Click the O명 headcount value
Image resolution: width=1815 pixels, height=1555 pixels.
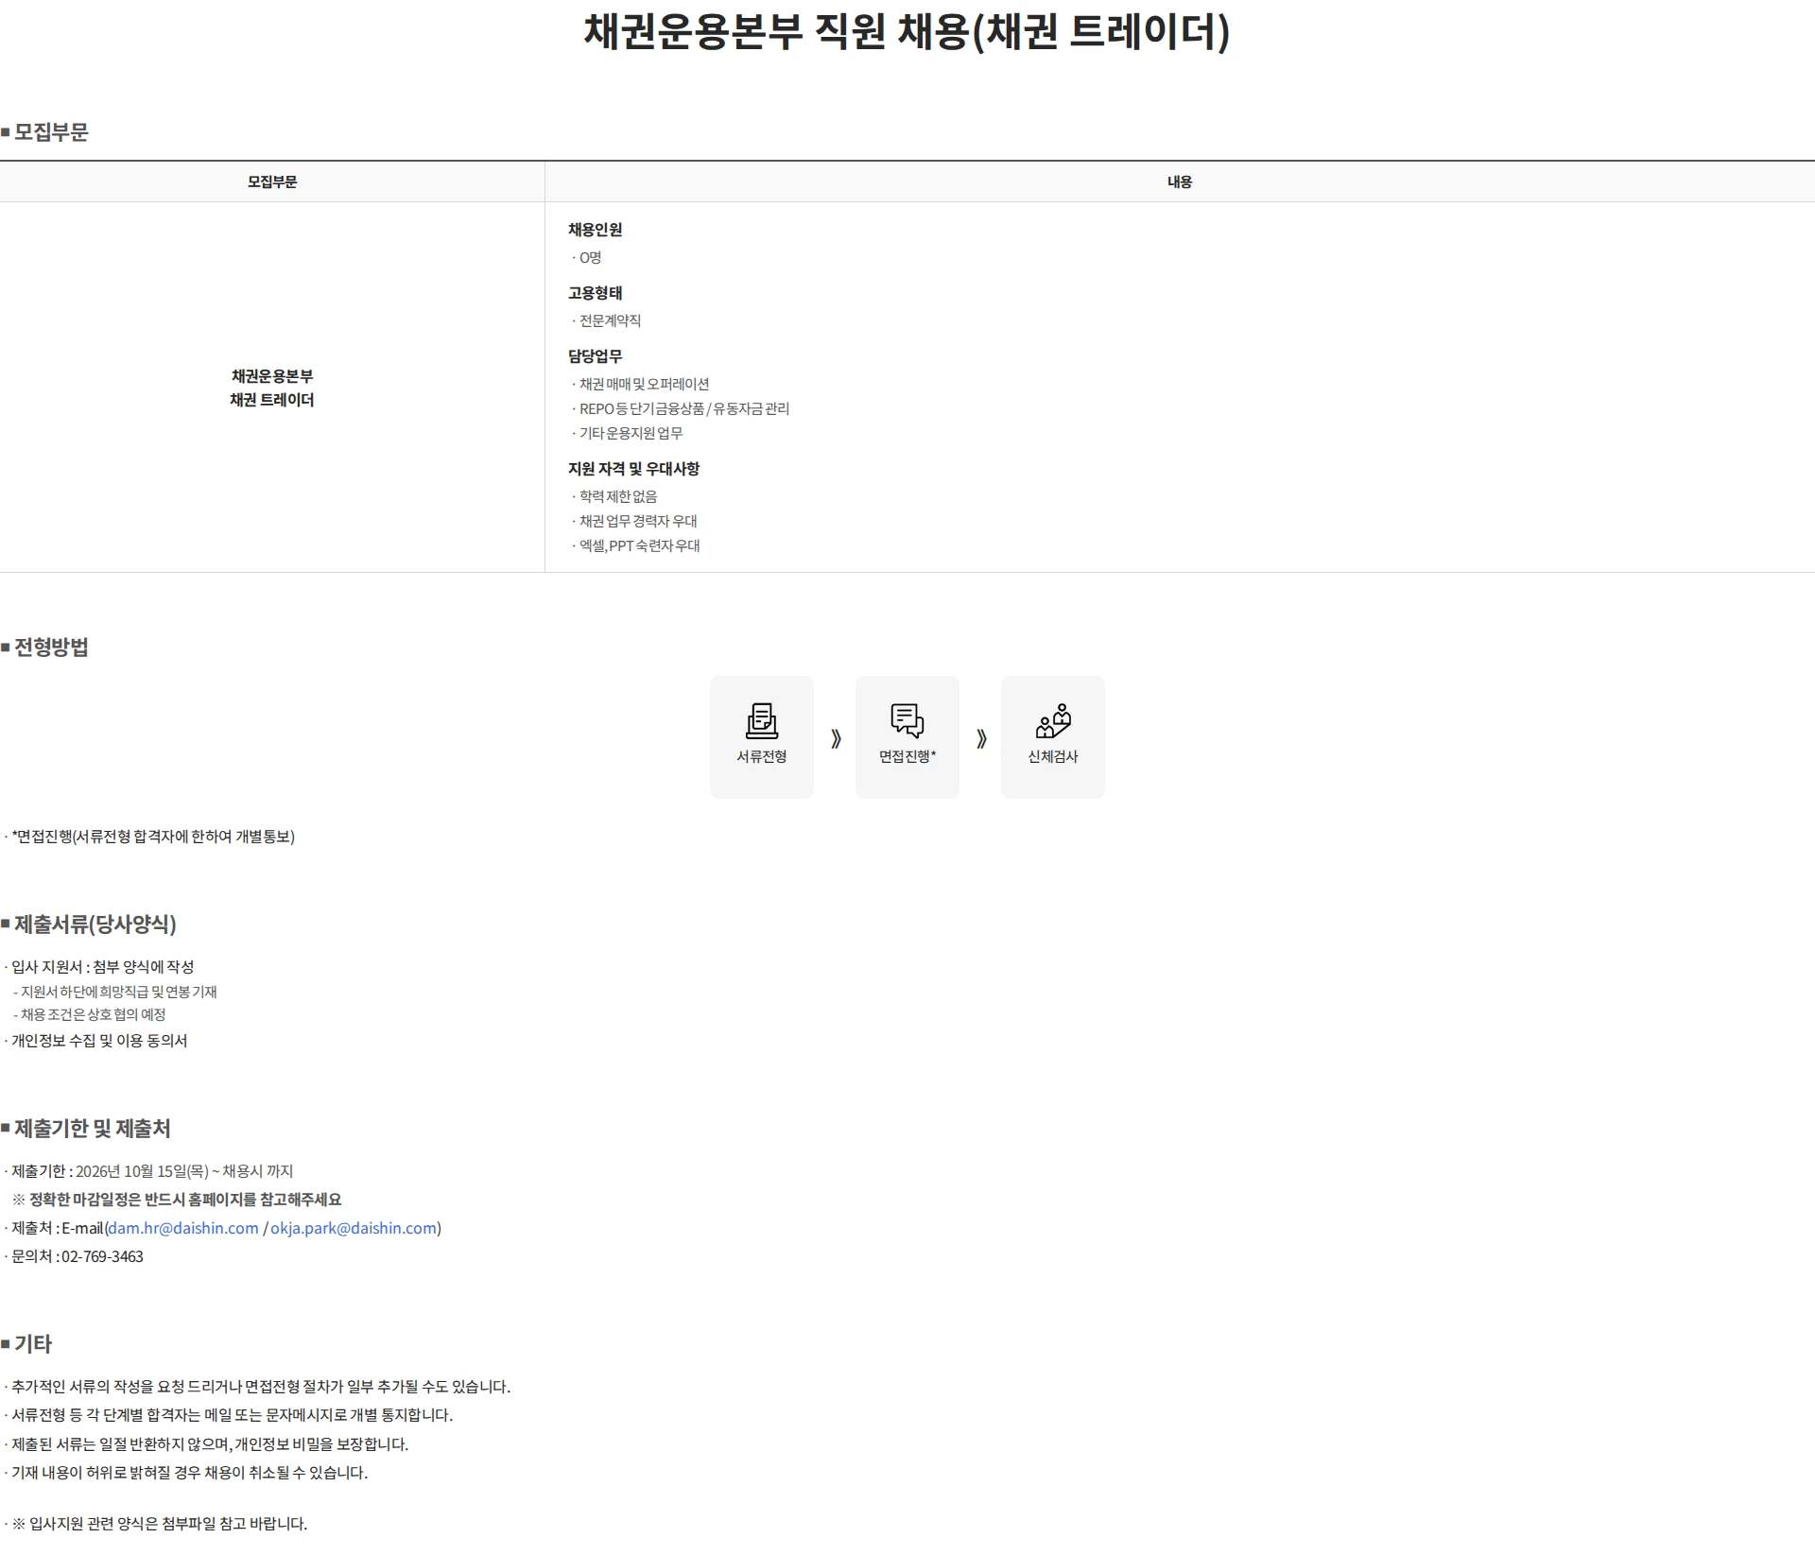tap(590, 257)
